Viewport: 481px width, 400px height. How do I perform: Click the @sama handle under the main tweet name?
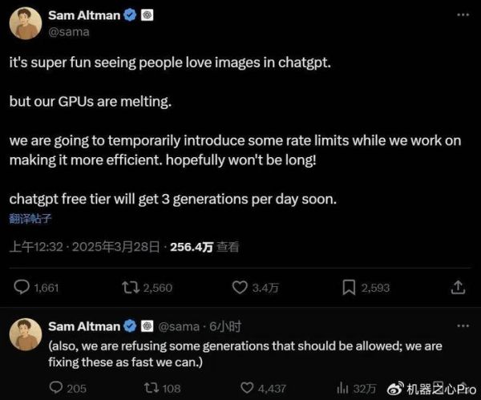[x=67, y=32]
